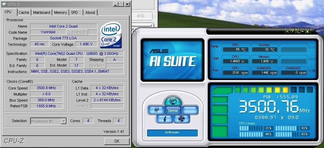
Task: Click the AI Nap sleeping monitor icon
Action: click(x=172, y=101)
